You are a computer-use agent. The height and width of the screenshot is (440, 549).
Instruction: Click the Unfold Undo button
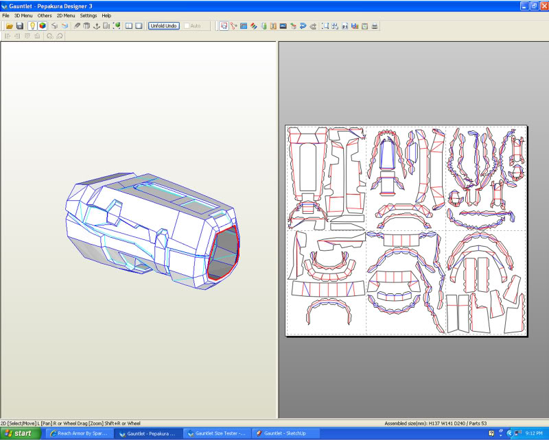pyautogui.click(x=163, y=26)
